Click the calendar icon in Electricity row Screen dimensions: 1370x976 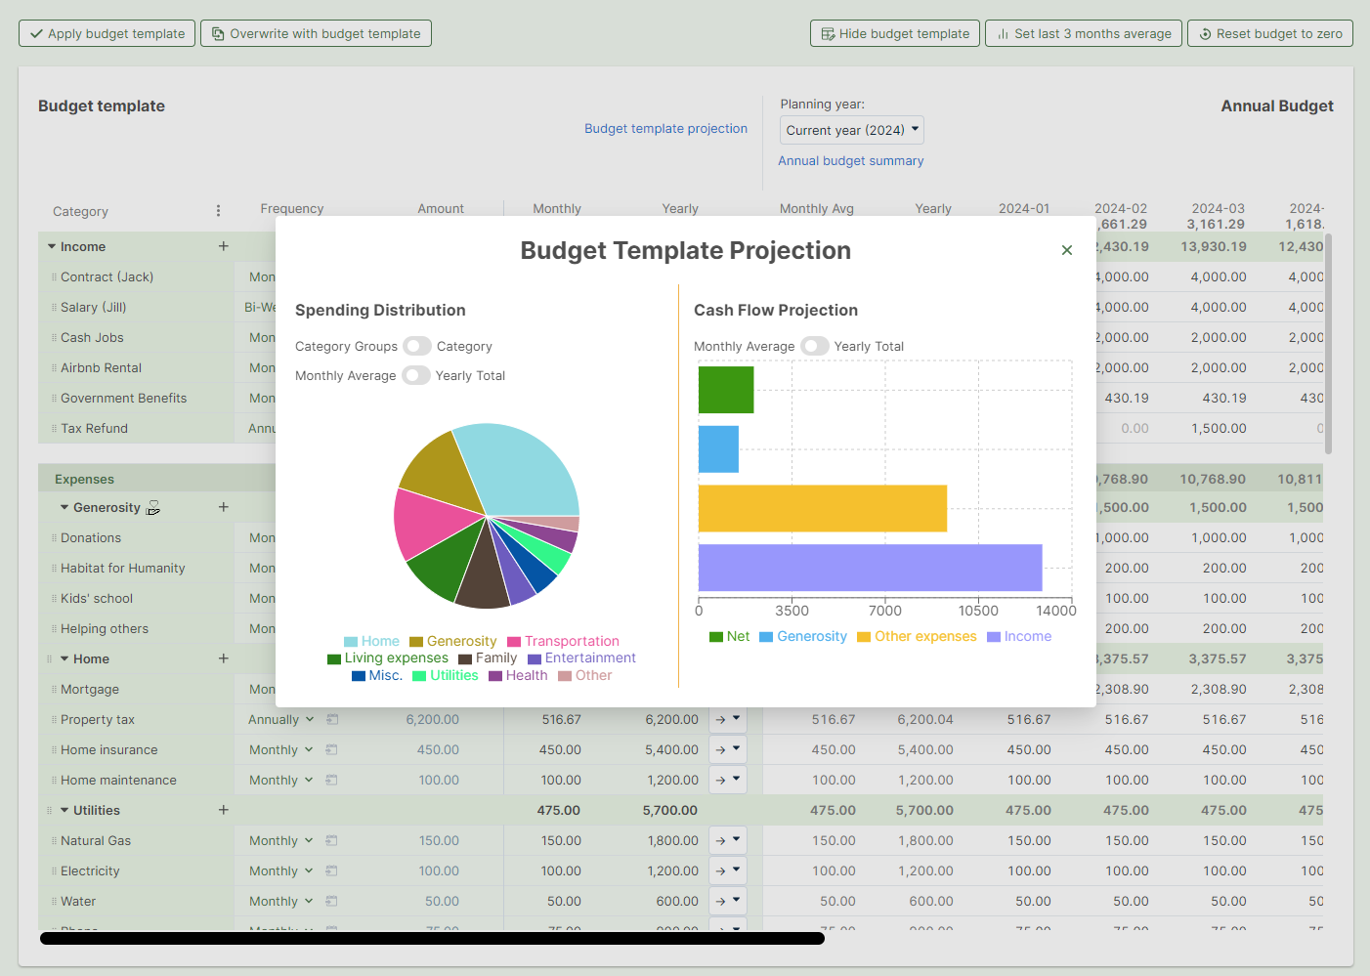coord(332,871)
